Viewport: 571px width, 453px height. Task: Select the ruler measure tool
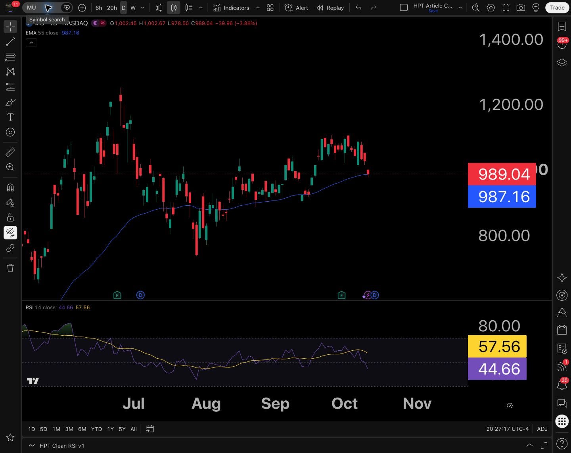click(x=10, y=152)
